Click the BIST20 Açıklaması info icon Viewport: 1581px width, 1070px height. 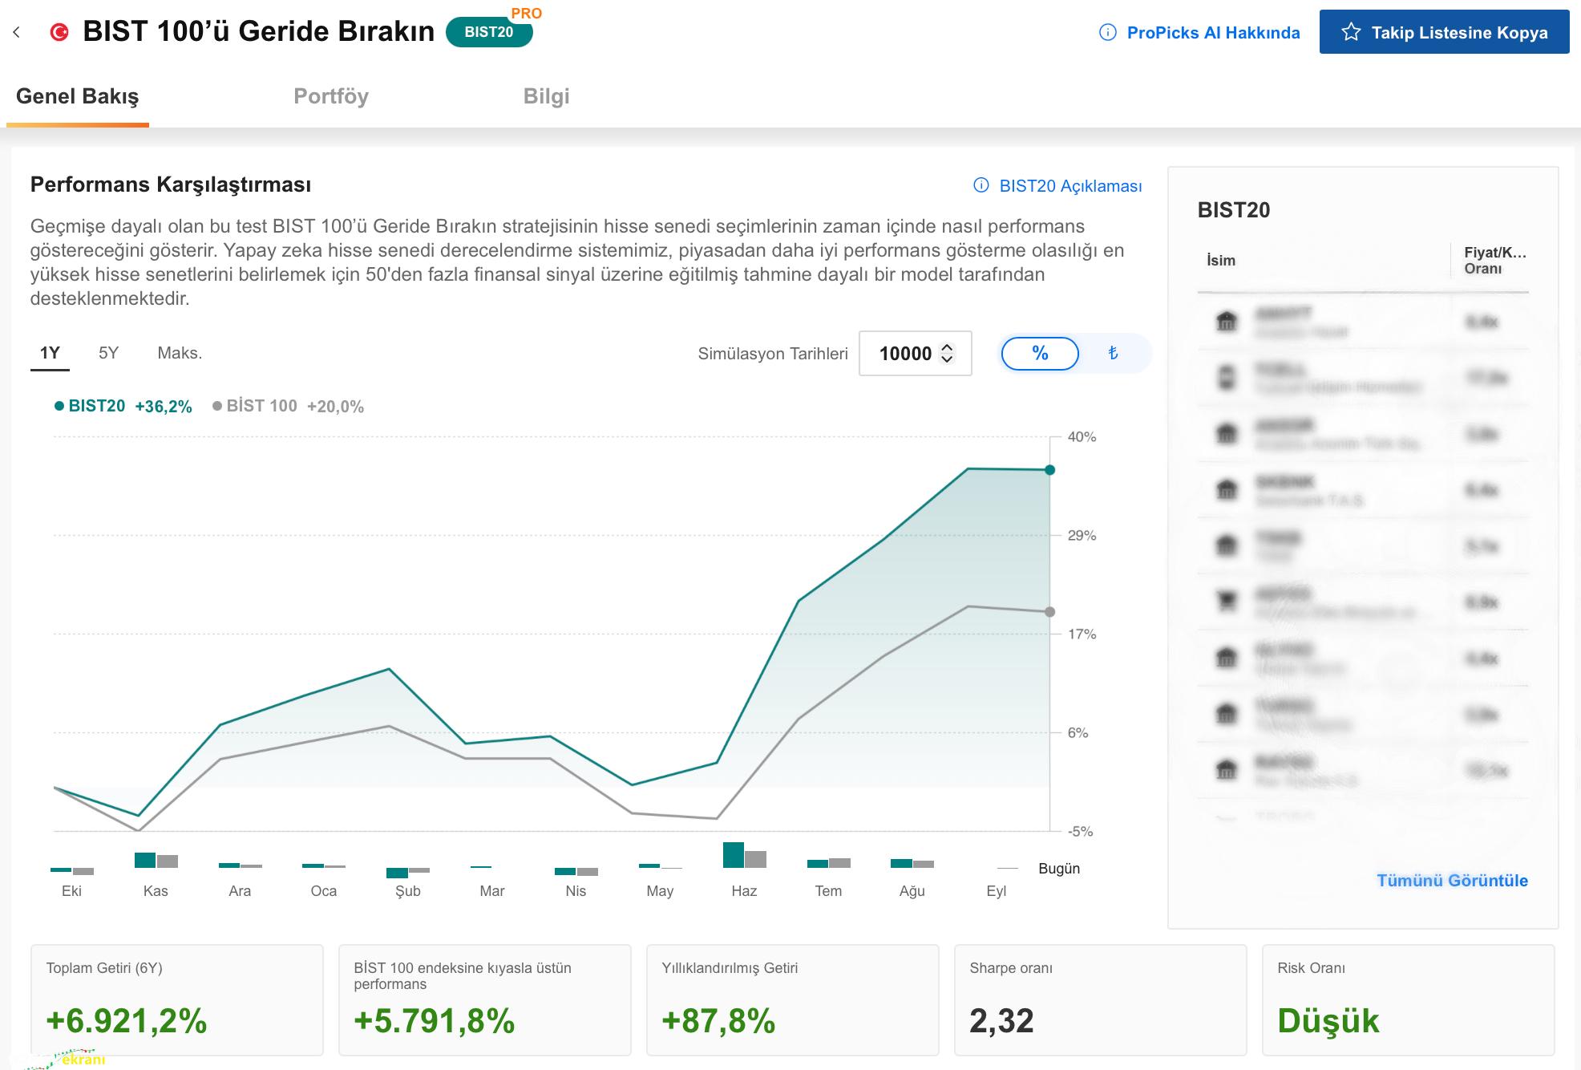[x=981, y=185]
